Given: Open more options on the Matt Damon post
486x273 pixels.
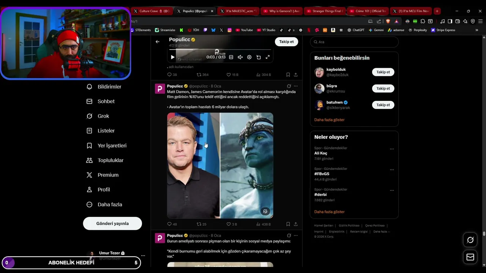Looking at the screenshot, I should [296, 86].
